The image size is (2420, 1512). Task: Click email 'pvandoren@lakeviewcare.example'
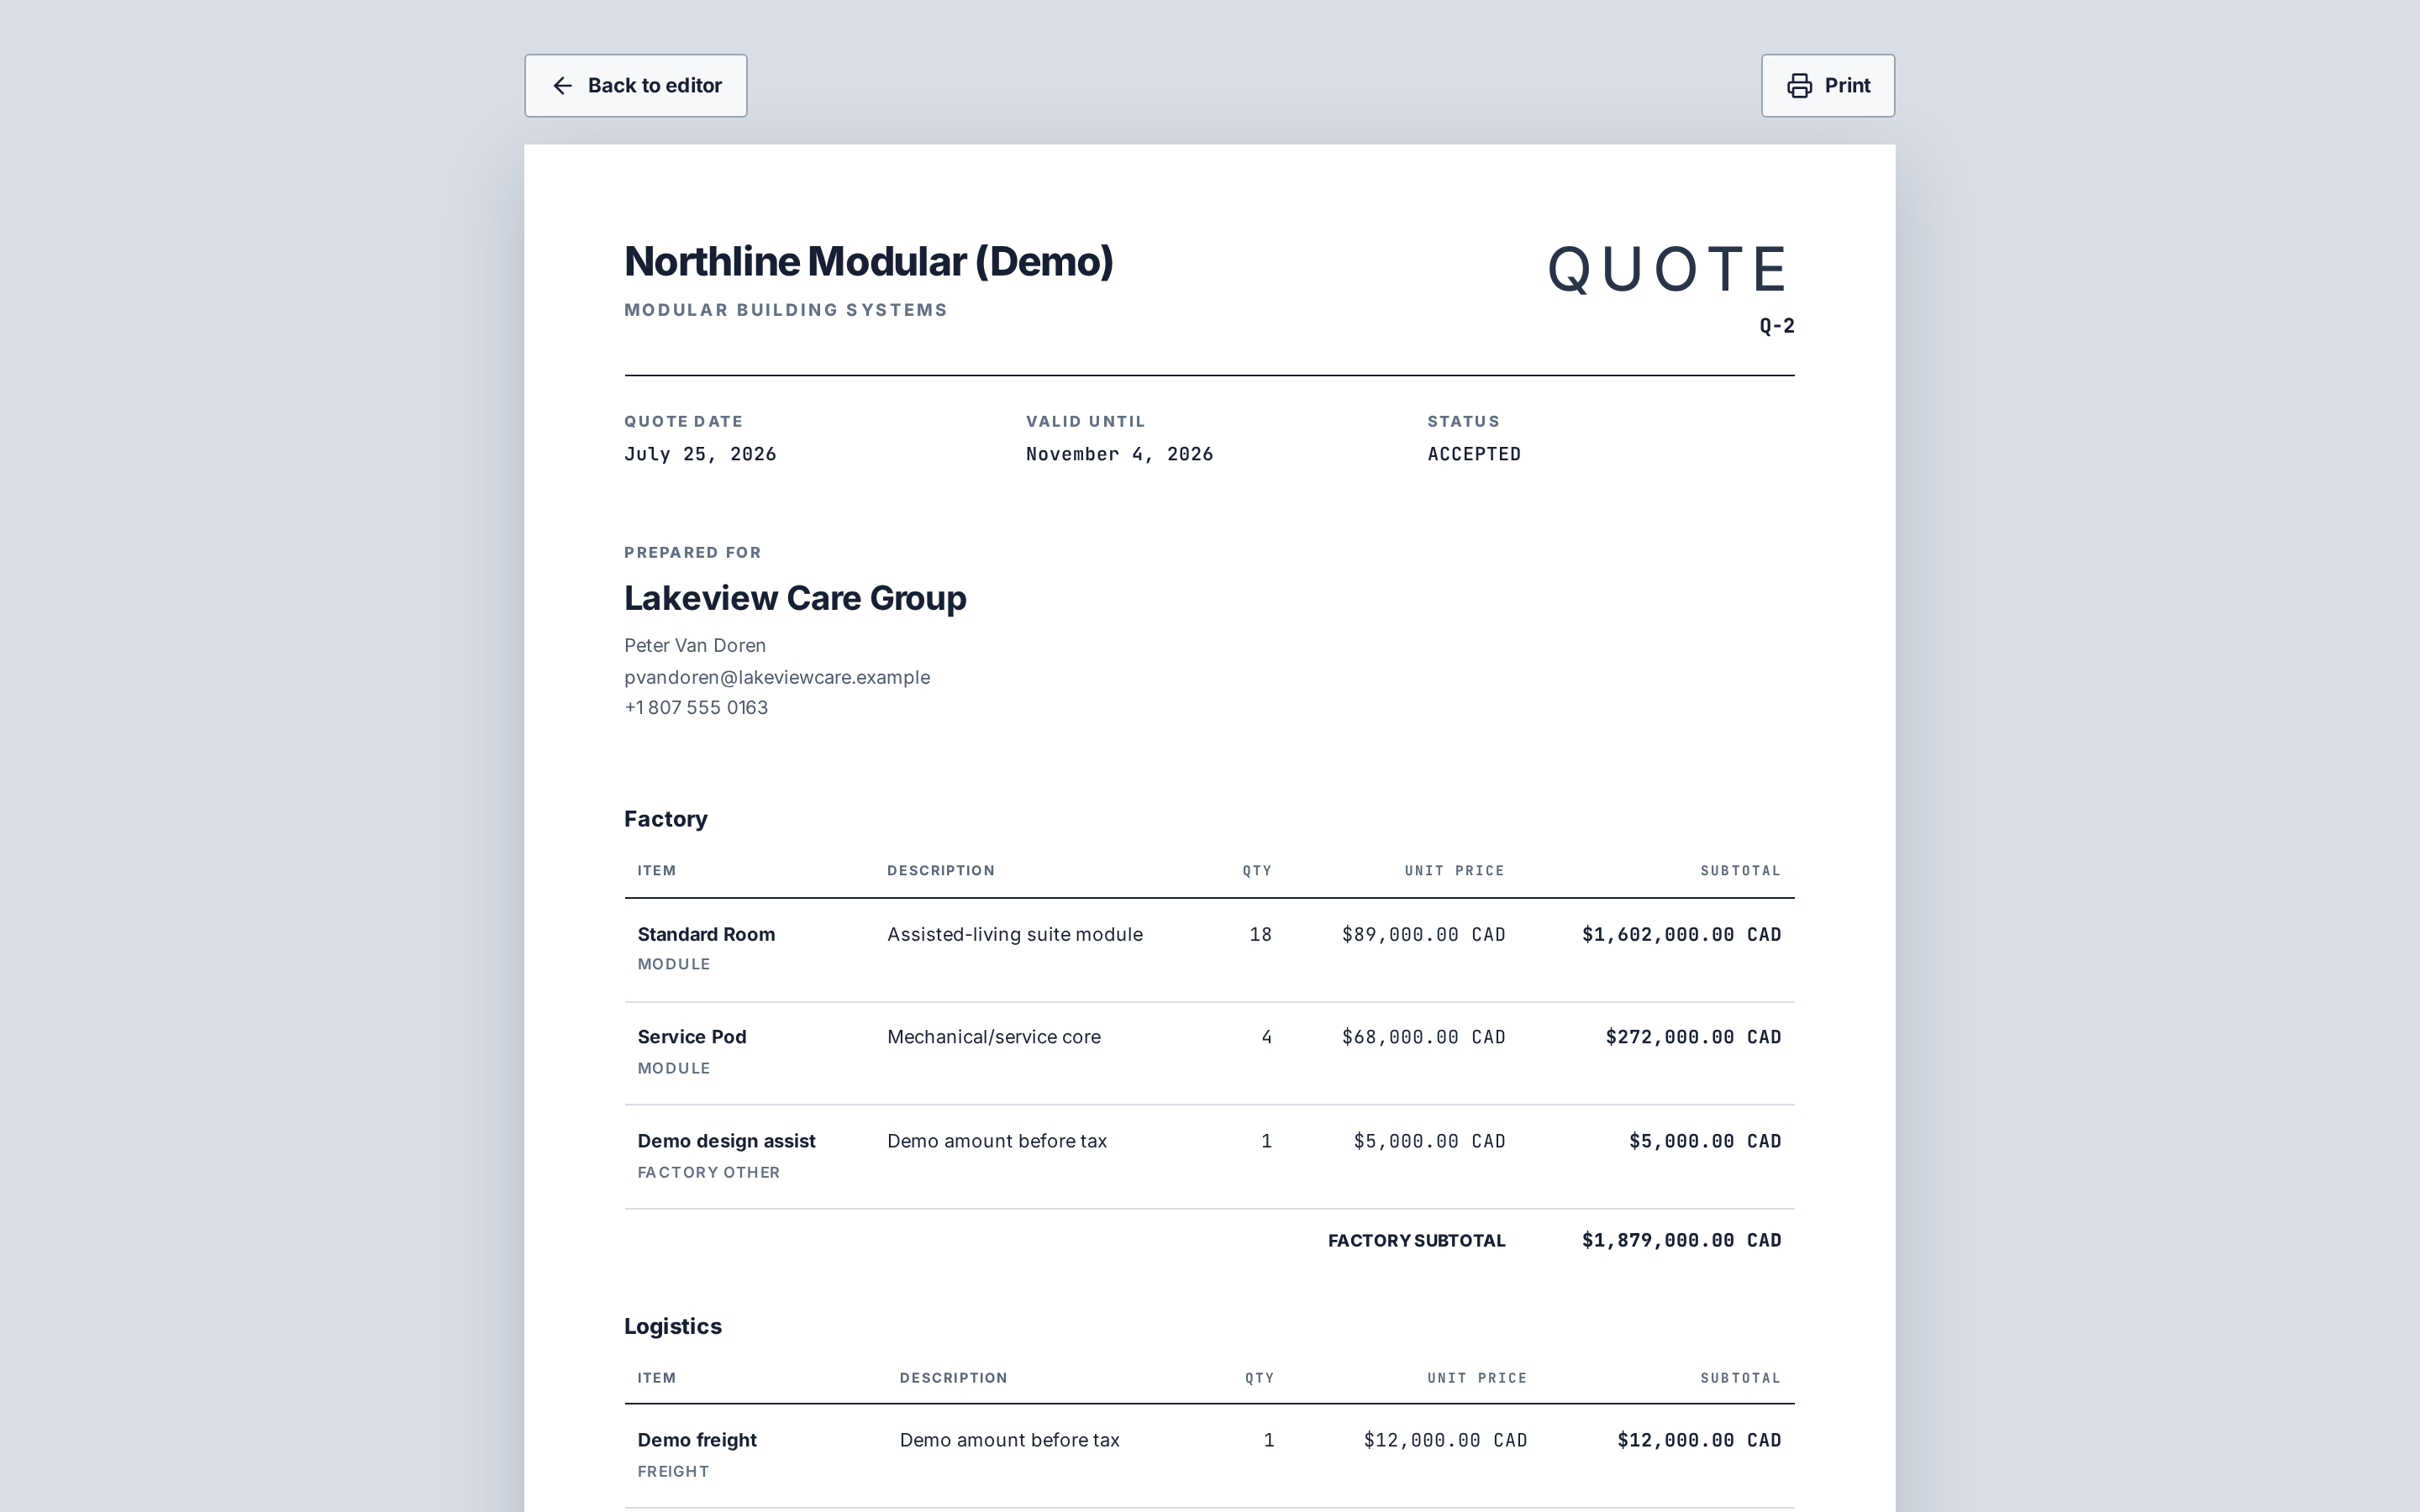coord(777,677)
